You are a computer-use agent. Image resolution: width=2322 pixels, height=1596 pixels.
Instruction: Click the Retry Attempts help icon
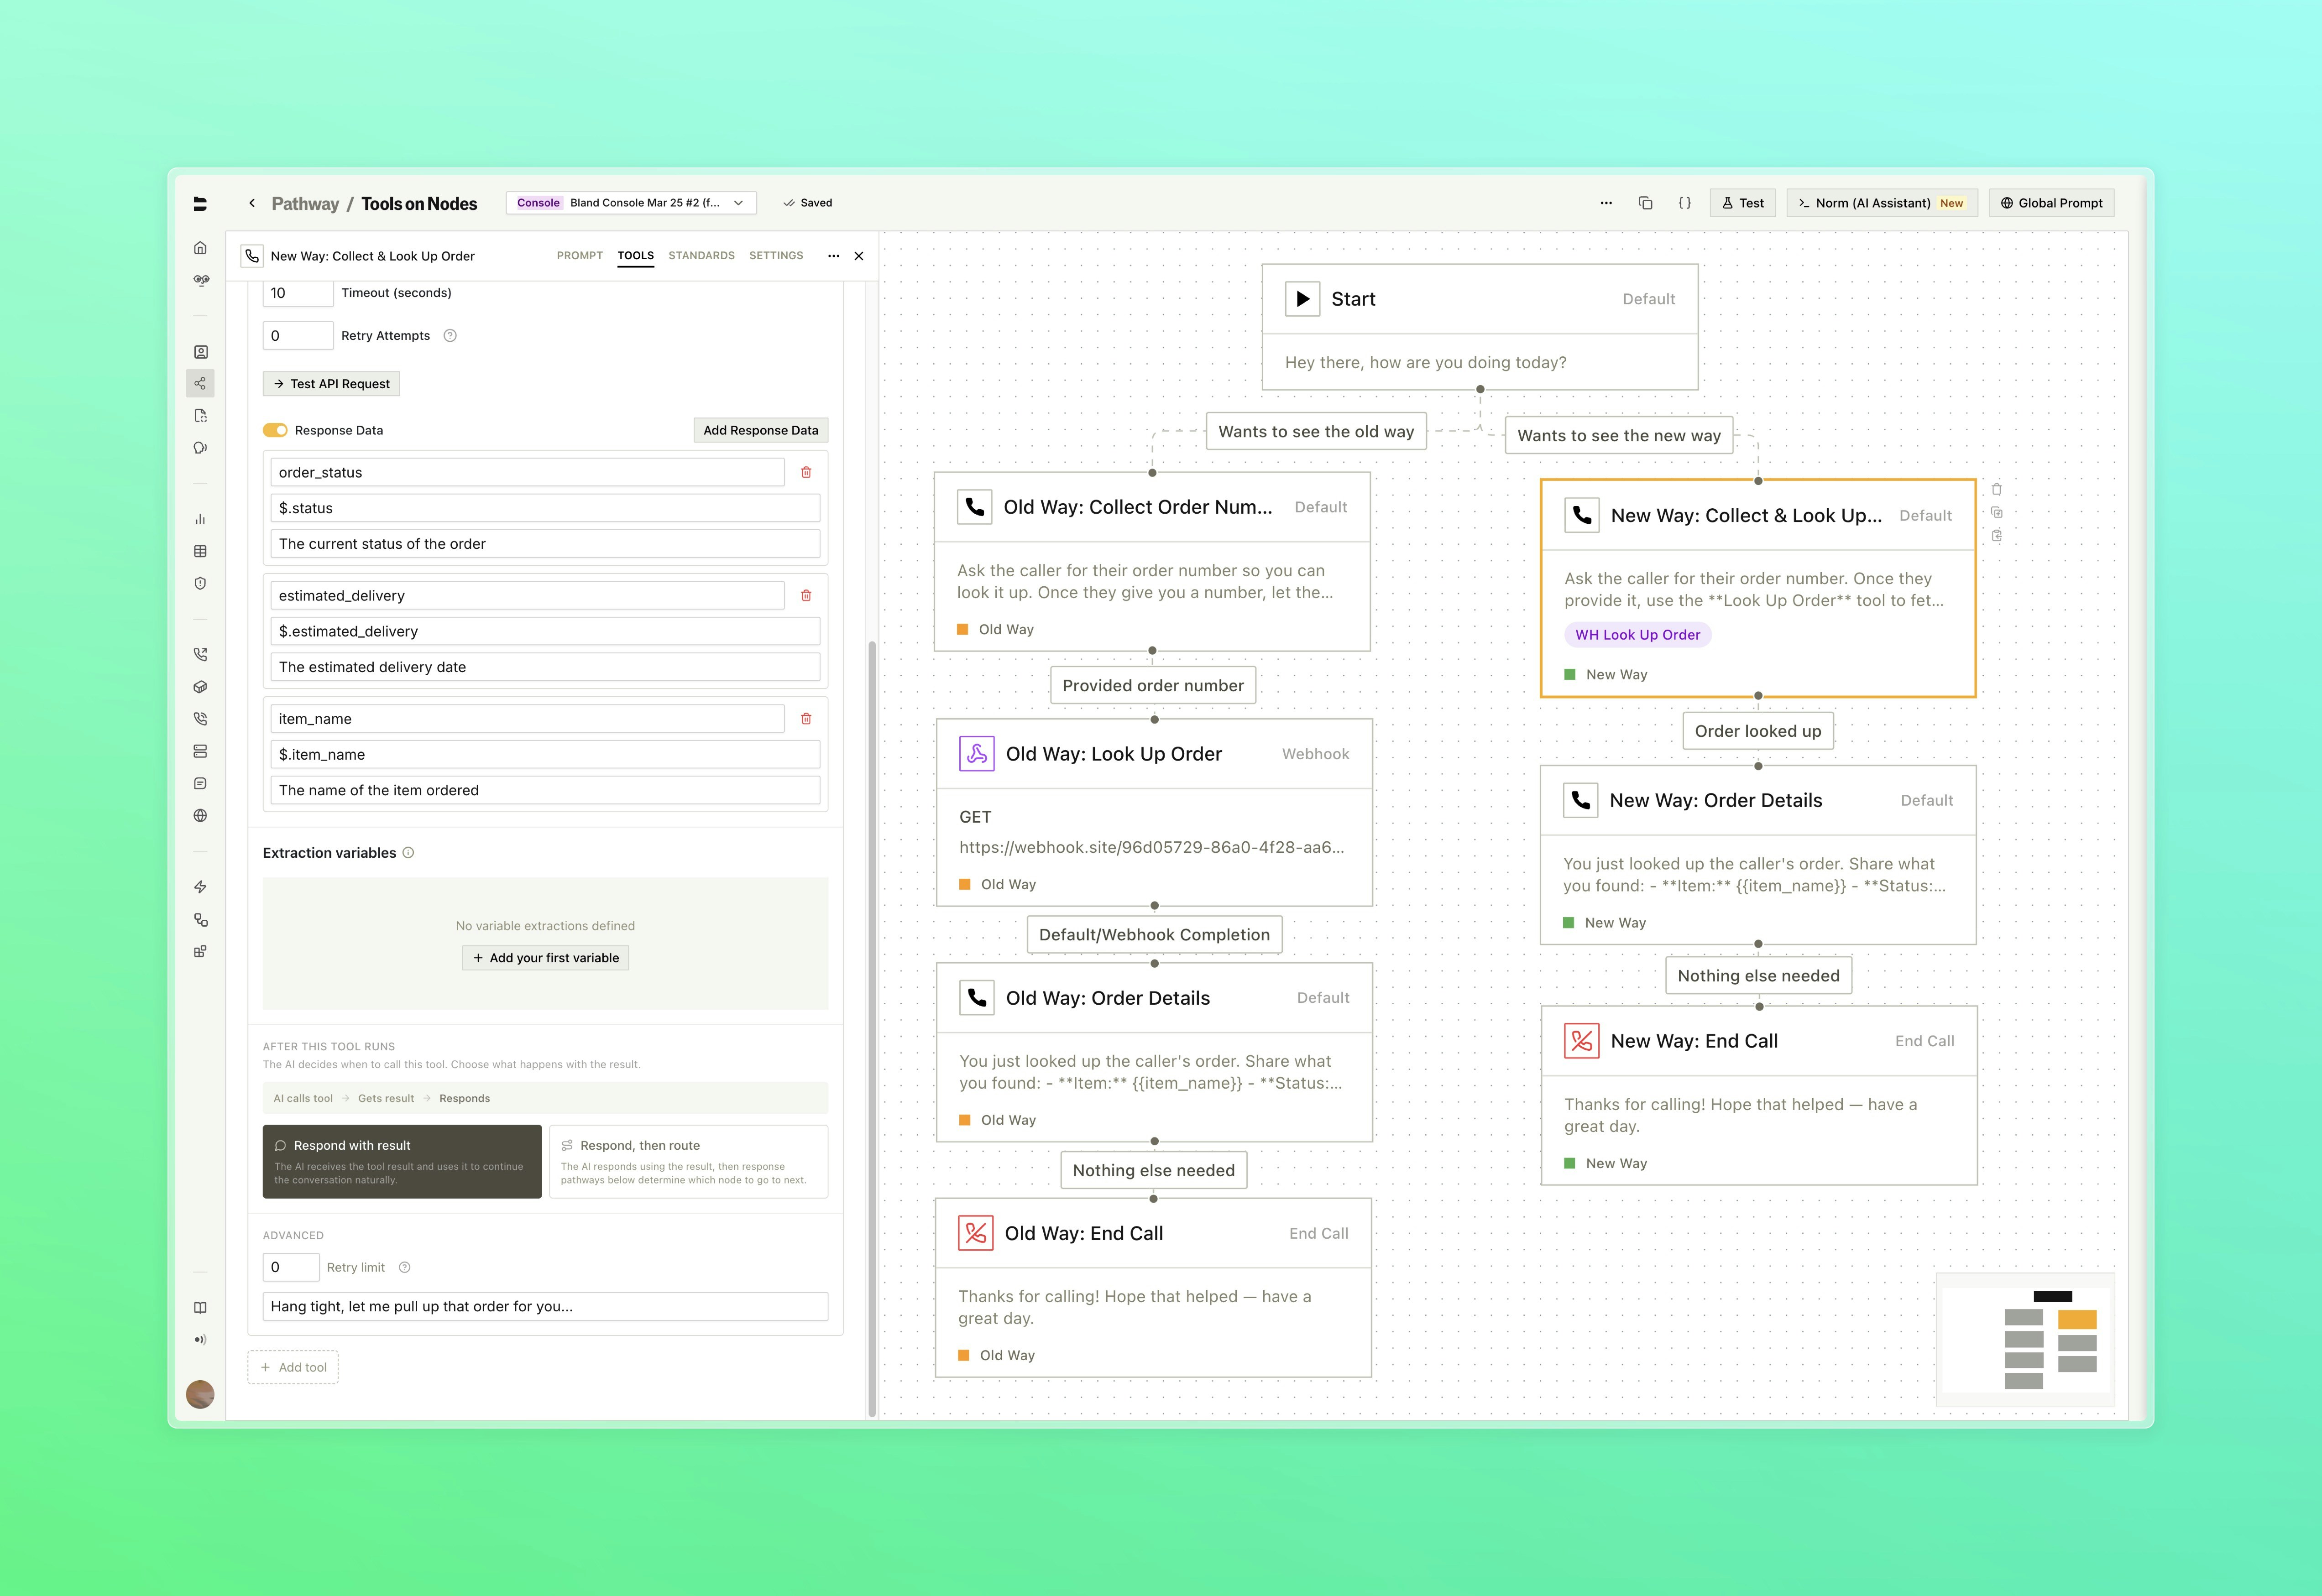coord(450,336)
